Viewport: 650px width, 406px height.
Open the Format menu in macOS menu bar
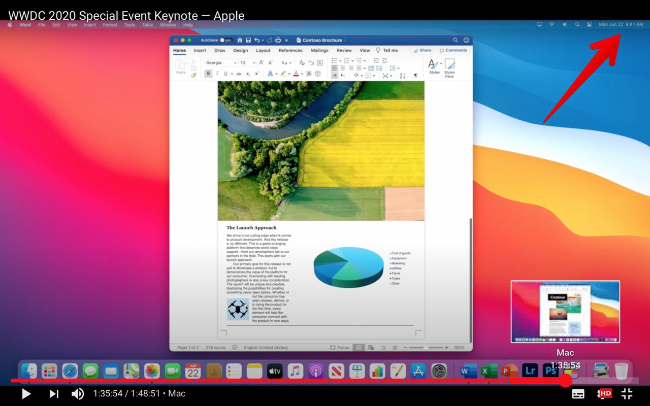click(x=110, y=24)
